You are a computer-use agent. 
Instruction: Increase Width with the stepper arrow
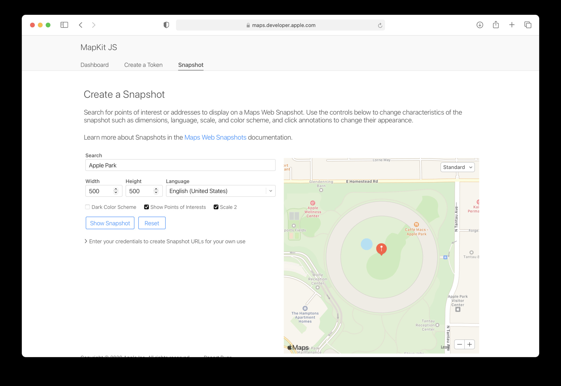click(x=116, y=189)
